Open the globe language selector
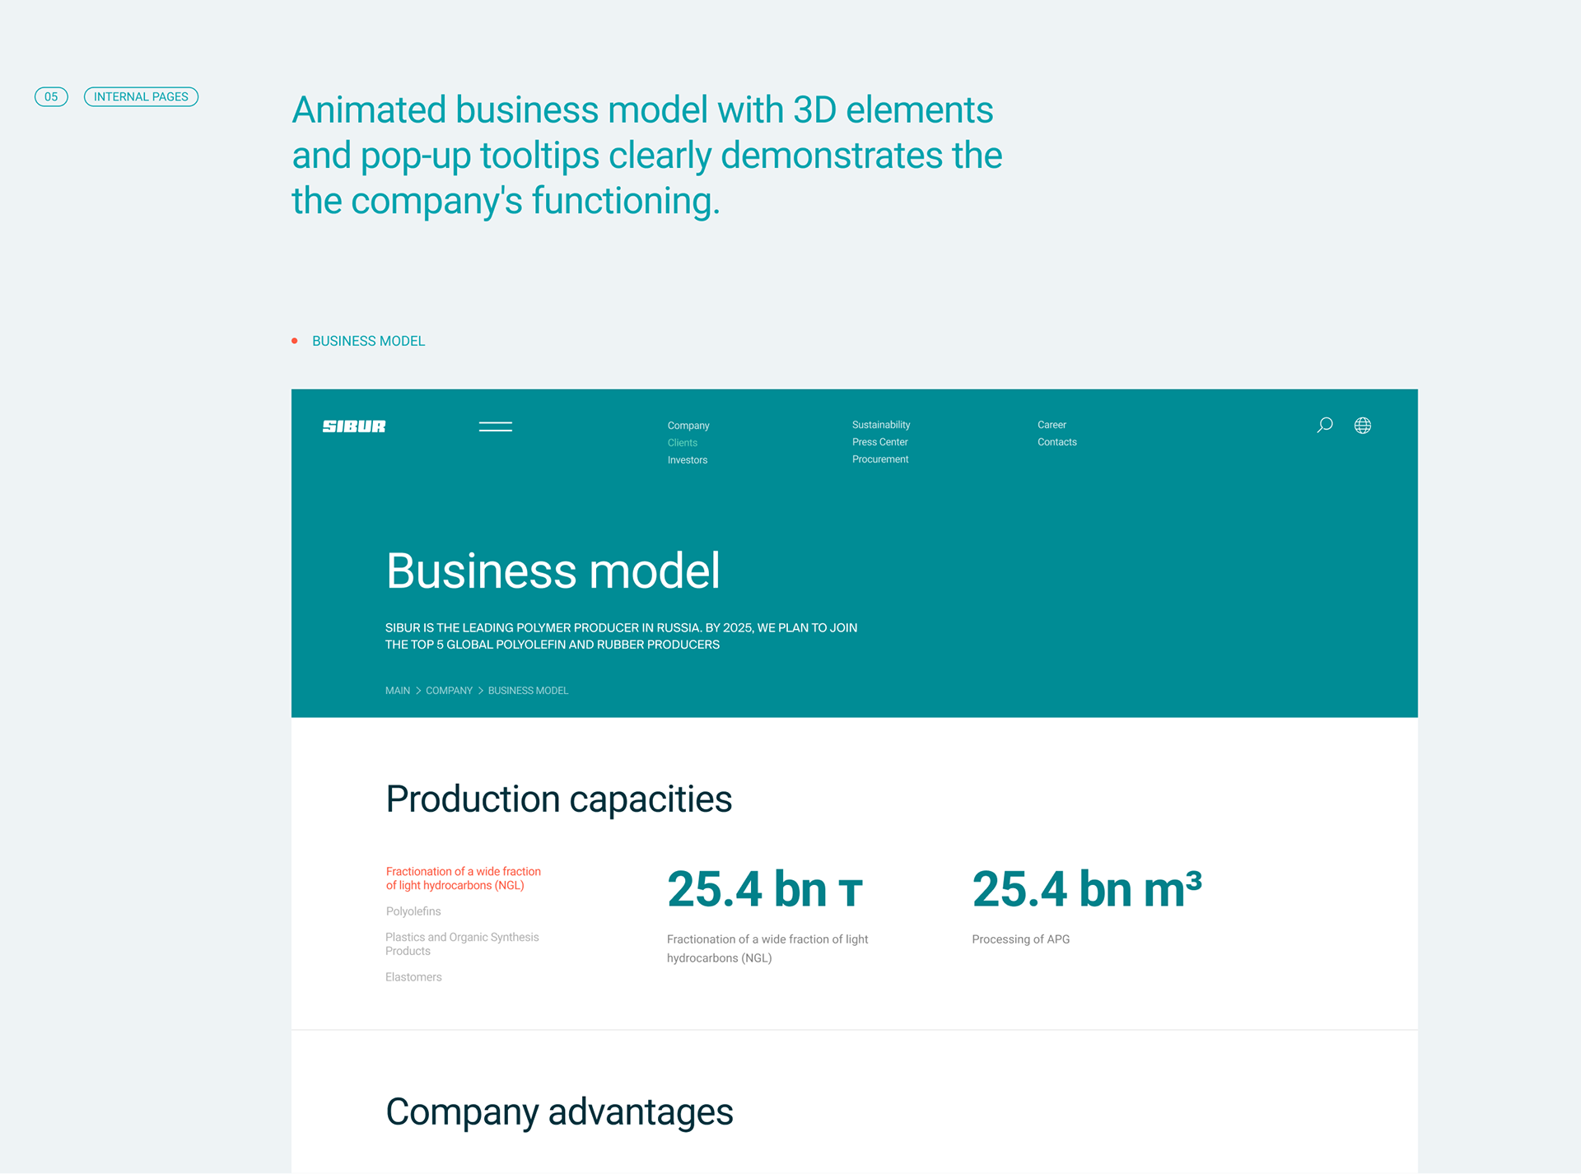This screenshot has width=1581, height=1174. click(x=1363, y=425)
